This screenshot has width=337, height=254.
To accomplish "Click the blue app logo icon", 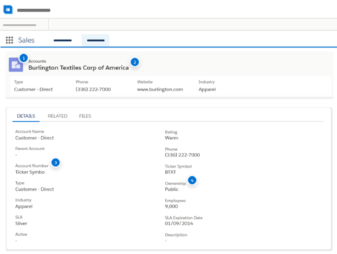I will pos(8,10).
